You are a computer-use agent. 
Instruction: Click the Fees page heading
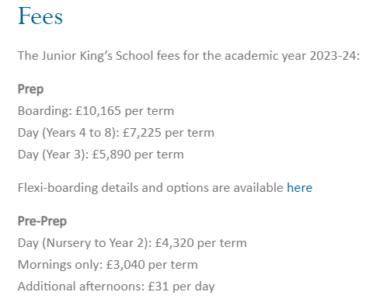tap(40, 16)
